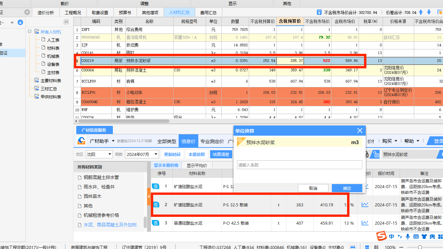Click the blue download arrow icon in left toolbar
The height and width of the screenshot is (249, 443).
click(20, 22)
